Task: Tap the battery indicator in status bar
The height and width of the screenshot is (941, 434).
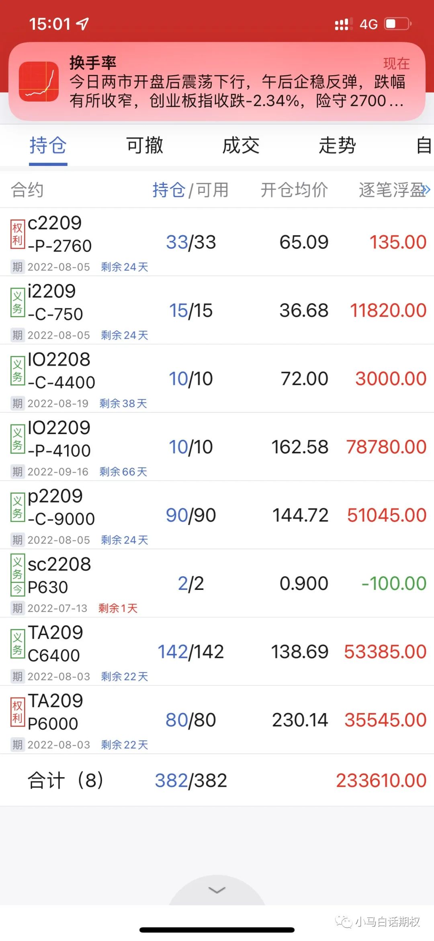Action: [x=397, y=24]
